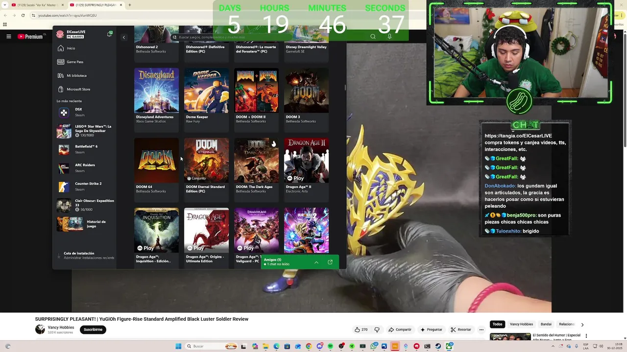This screenshot has height=352, width=627.
Task: Click the taskbar Buscar search box
Action: coord(212,346)
